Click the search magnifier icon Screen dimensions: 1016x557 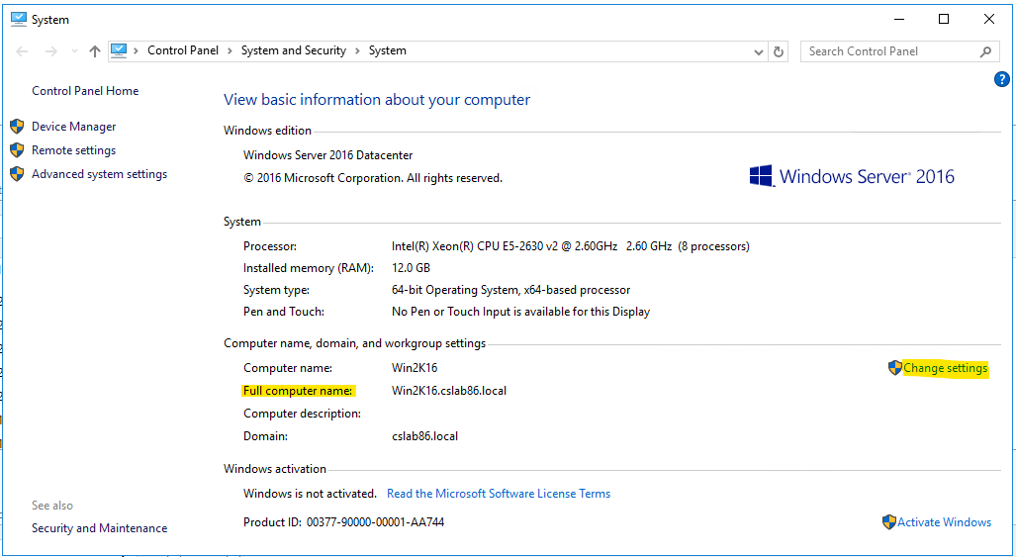[985, 51]
